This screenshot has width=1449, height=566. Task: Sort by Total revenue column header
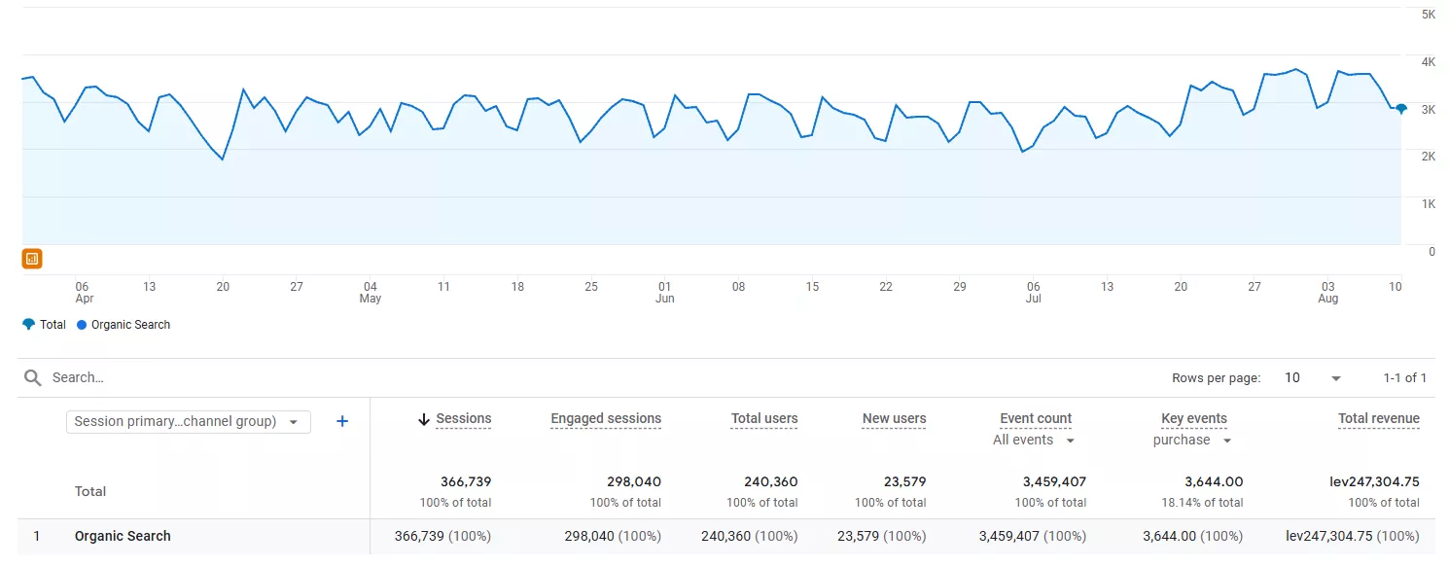coord(1378,419)
